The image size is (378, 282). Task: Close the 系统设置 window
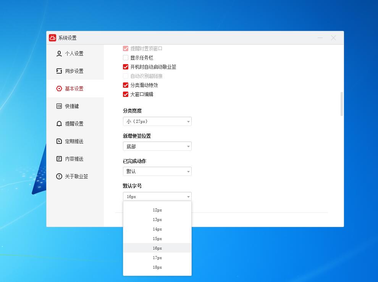coord(333,38)
